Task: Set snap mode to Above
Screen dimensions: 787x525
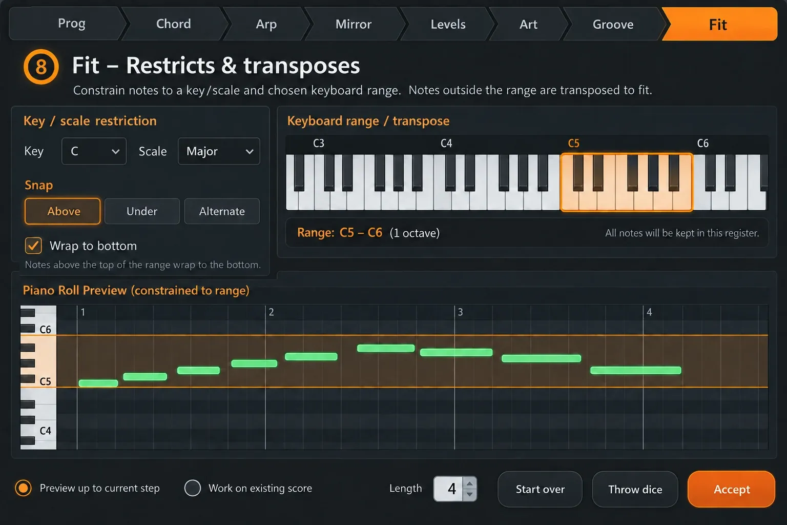Action: (63, 211)
